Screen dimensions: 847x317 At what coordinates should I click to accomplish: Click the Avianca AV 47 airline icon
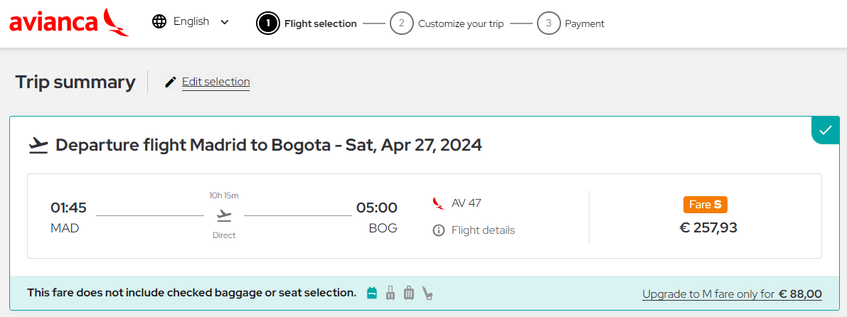pyautogui.click(x=438, y=203)
